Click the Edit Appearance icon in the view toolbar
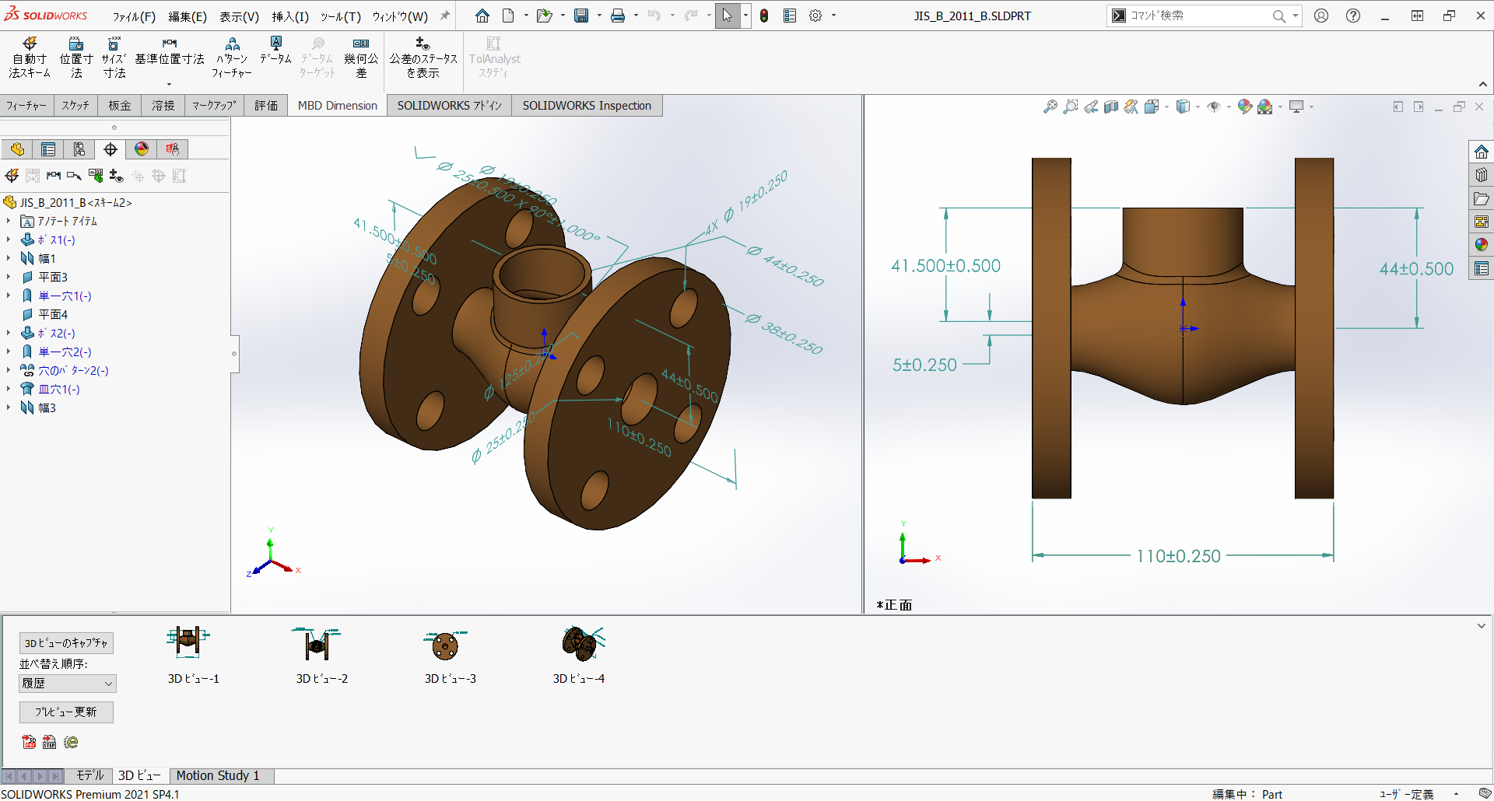 click(1244, 107)
